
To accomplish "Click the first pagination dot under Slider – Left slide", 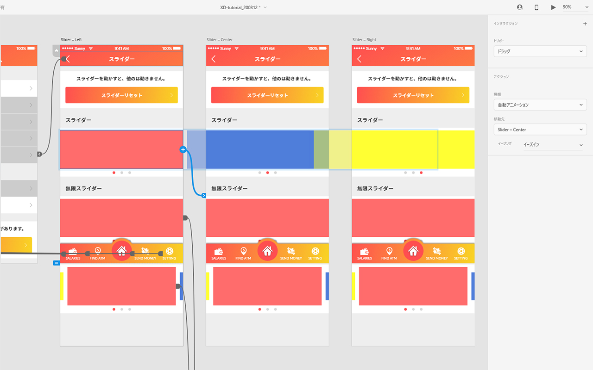I will [114, 173].
